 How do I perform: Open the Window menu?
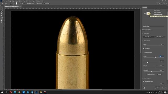38,1
